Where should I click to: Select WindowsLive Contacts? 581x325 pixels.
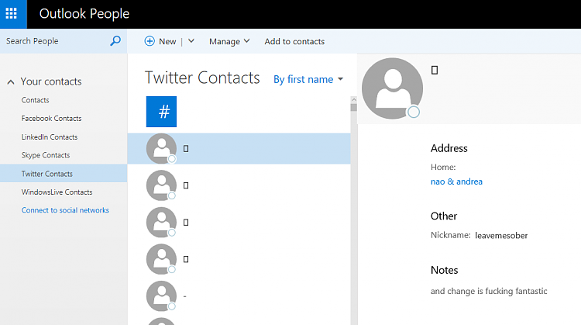pyautogui.click(x=57, y=192)
